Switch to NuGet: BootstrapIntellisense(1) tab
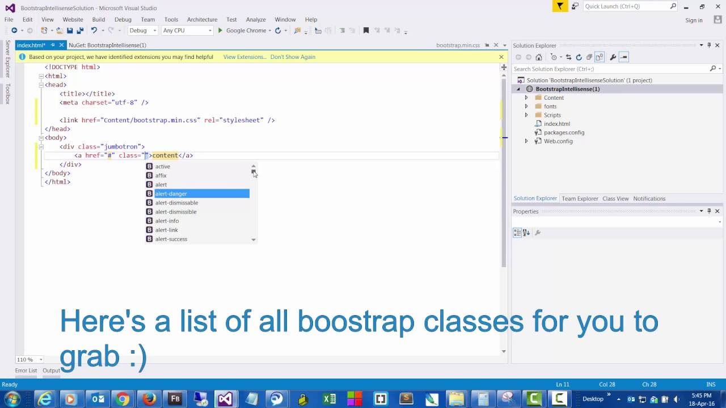726x408 pixels. click(x=107, y=45)
